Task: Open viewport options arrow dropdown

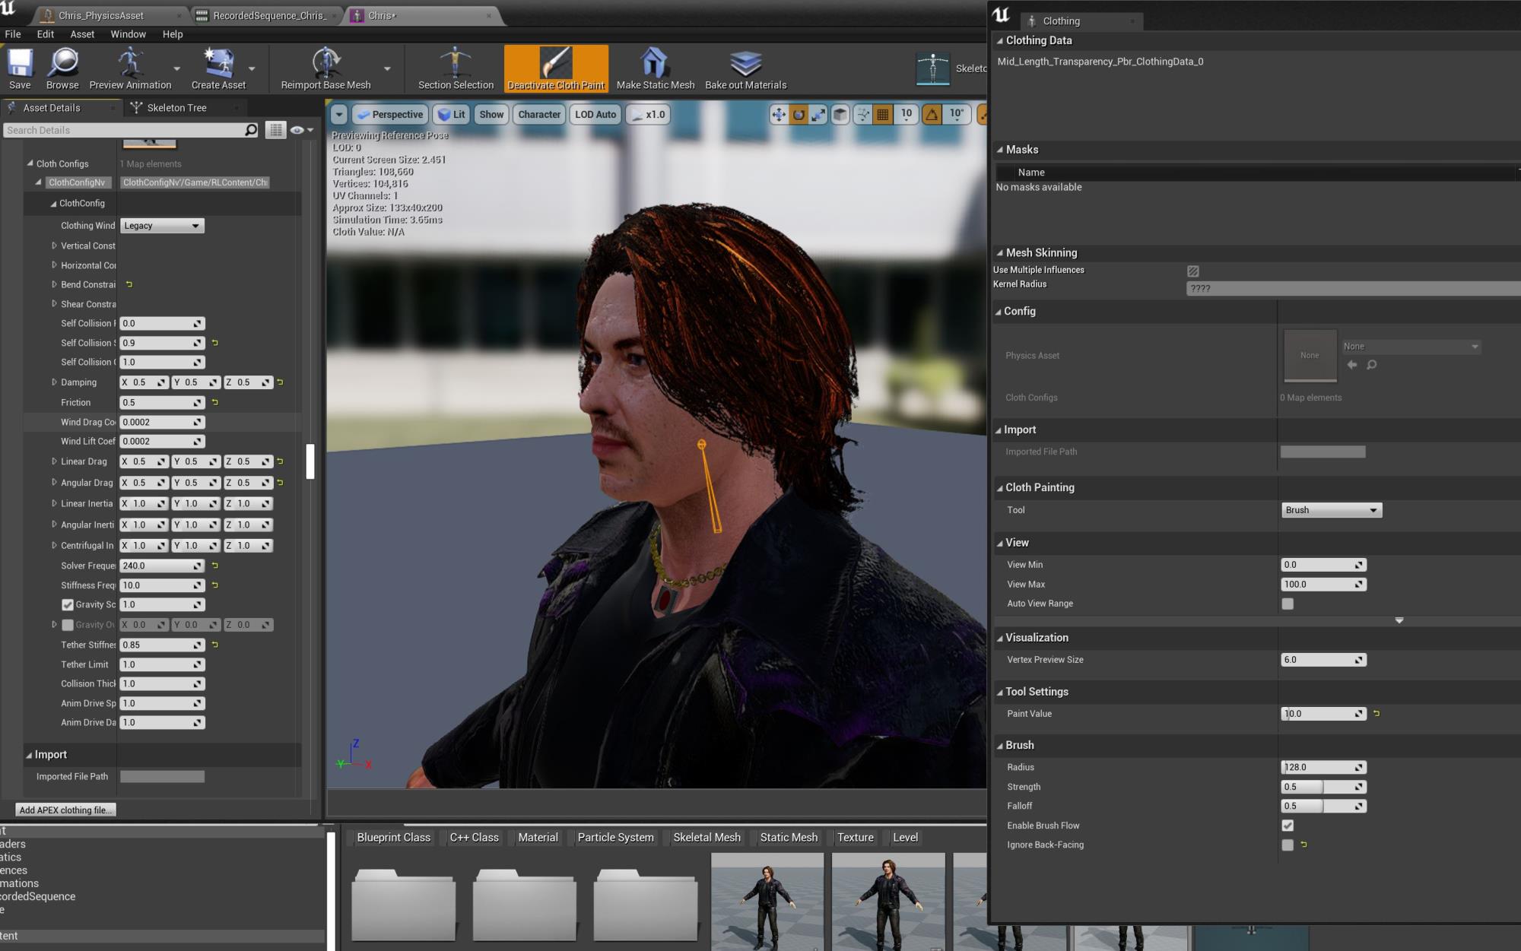Action: tap(339, 115)
